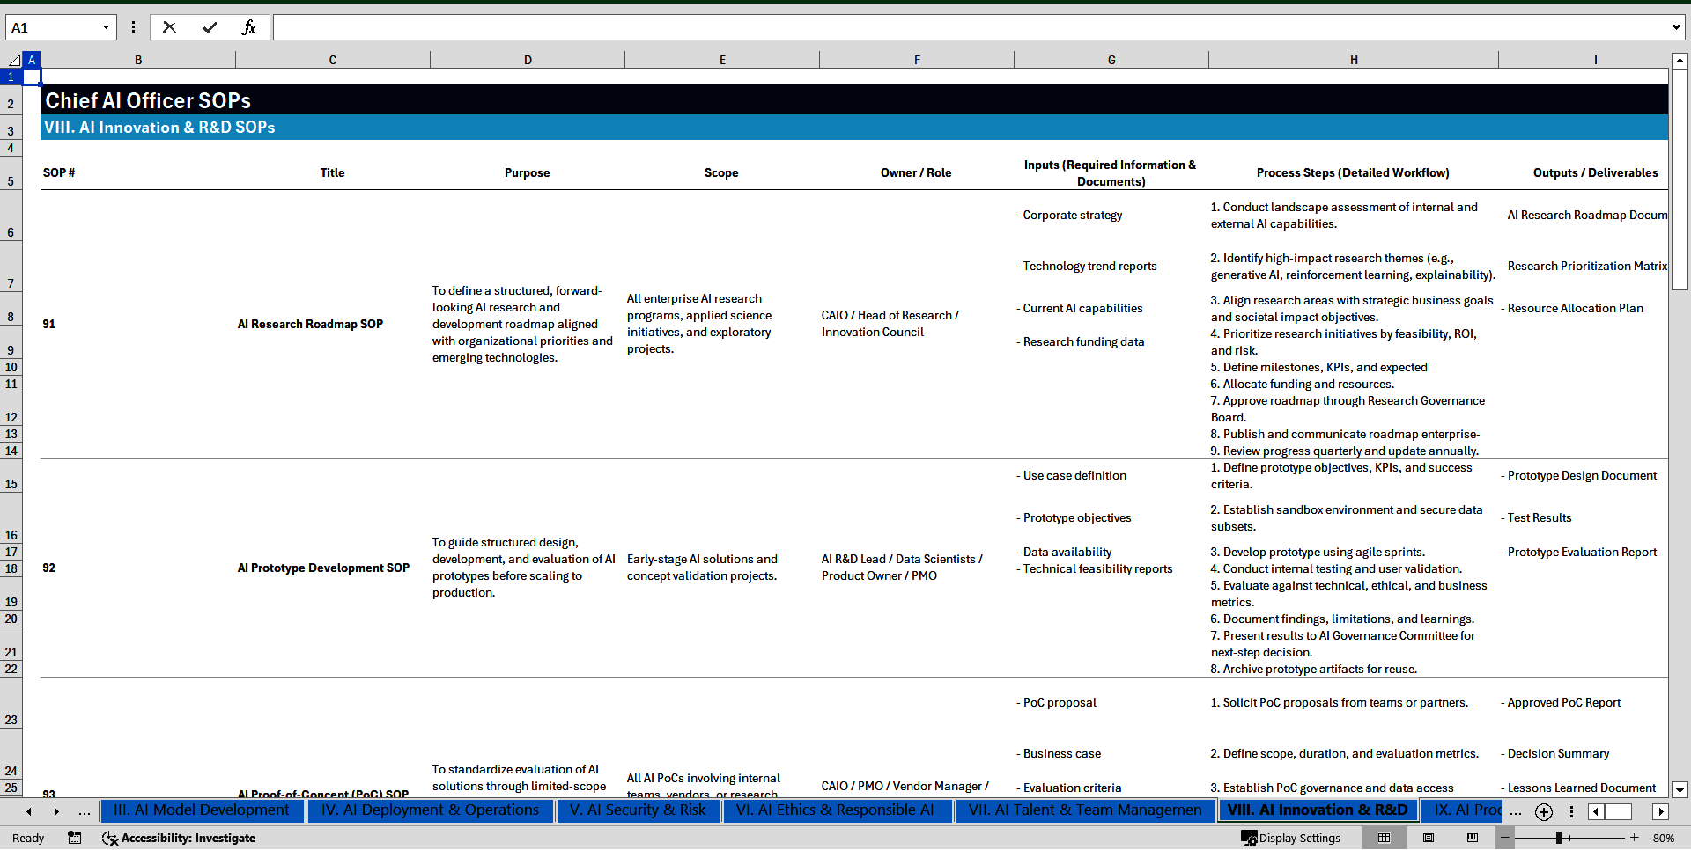Screen dimensions: 1691x850
Task: Switch to Page Break Preview view
Action: click(x=1473, y=838)
